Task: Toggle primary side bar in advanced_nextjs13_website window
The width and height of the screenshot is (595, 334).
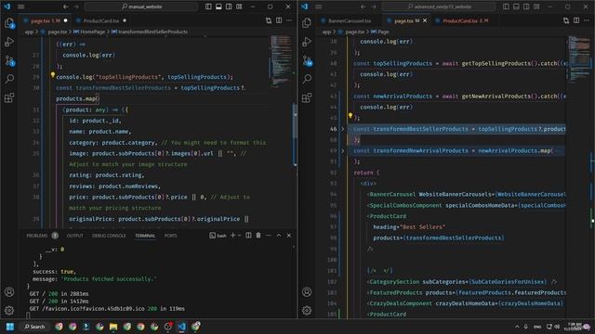Action: [506, 6]
